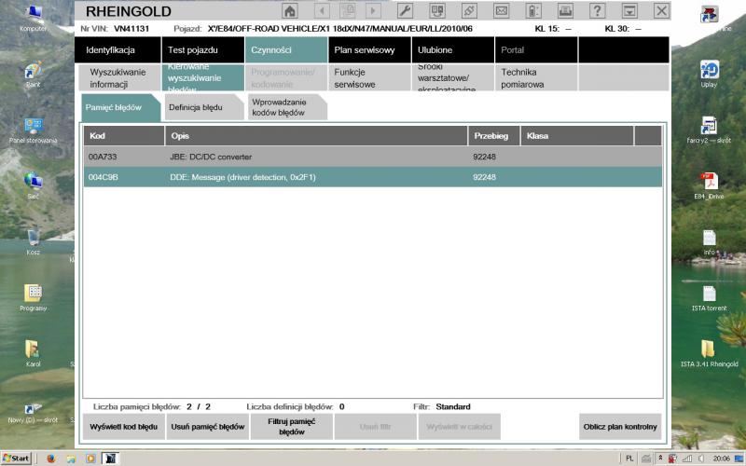Open the Sieć desktop icon
The width and height of the screenshot is (746, 466).
pos(34,186)
